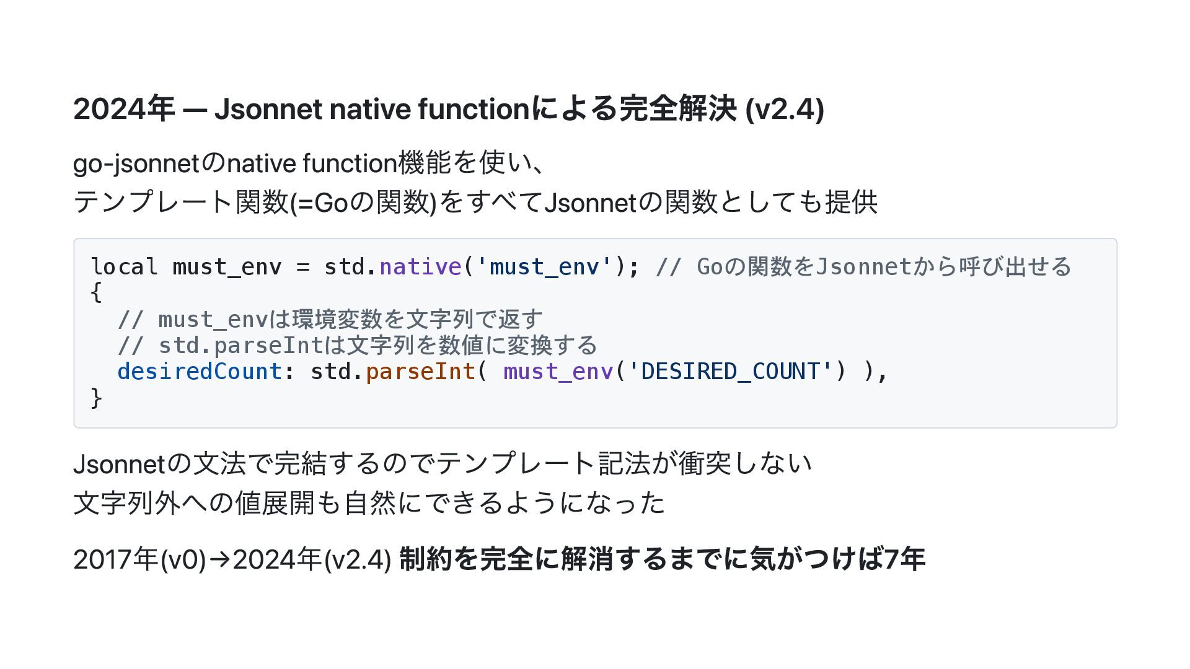Click the comment "// Goの関数をJsonnetから呼び出せる"
Viewport: 1190px width, 669px height.
point(863,267)
